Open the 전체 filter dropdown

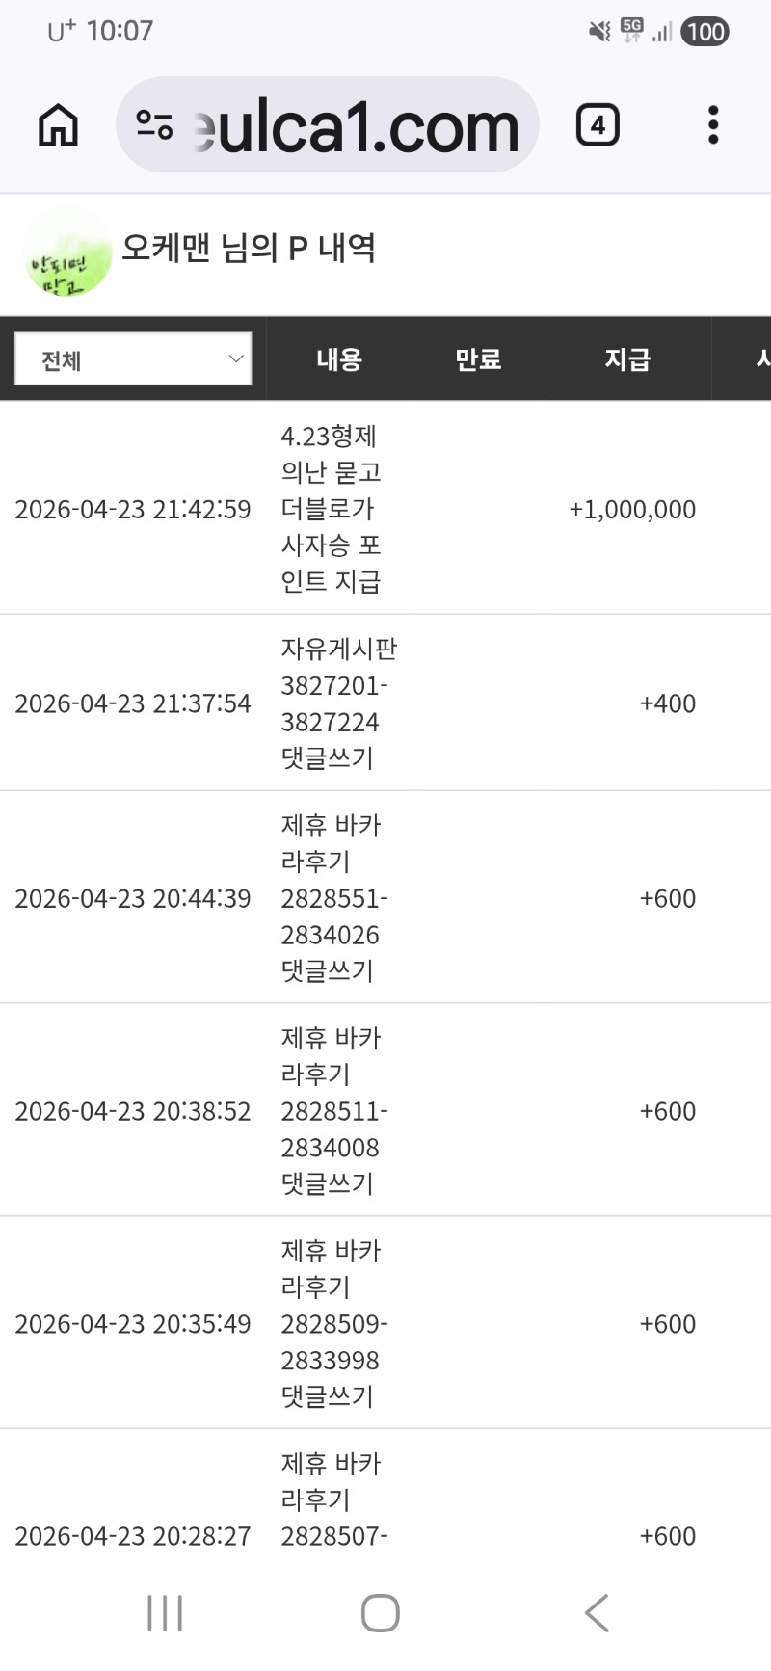click(133, 359)
